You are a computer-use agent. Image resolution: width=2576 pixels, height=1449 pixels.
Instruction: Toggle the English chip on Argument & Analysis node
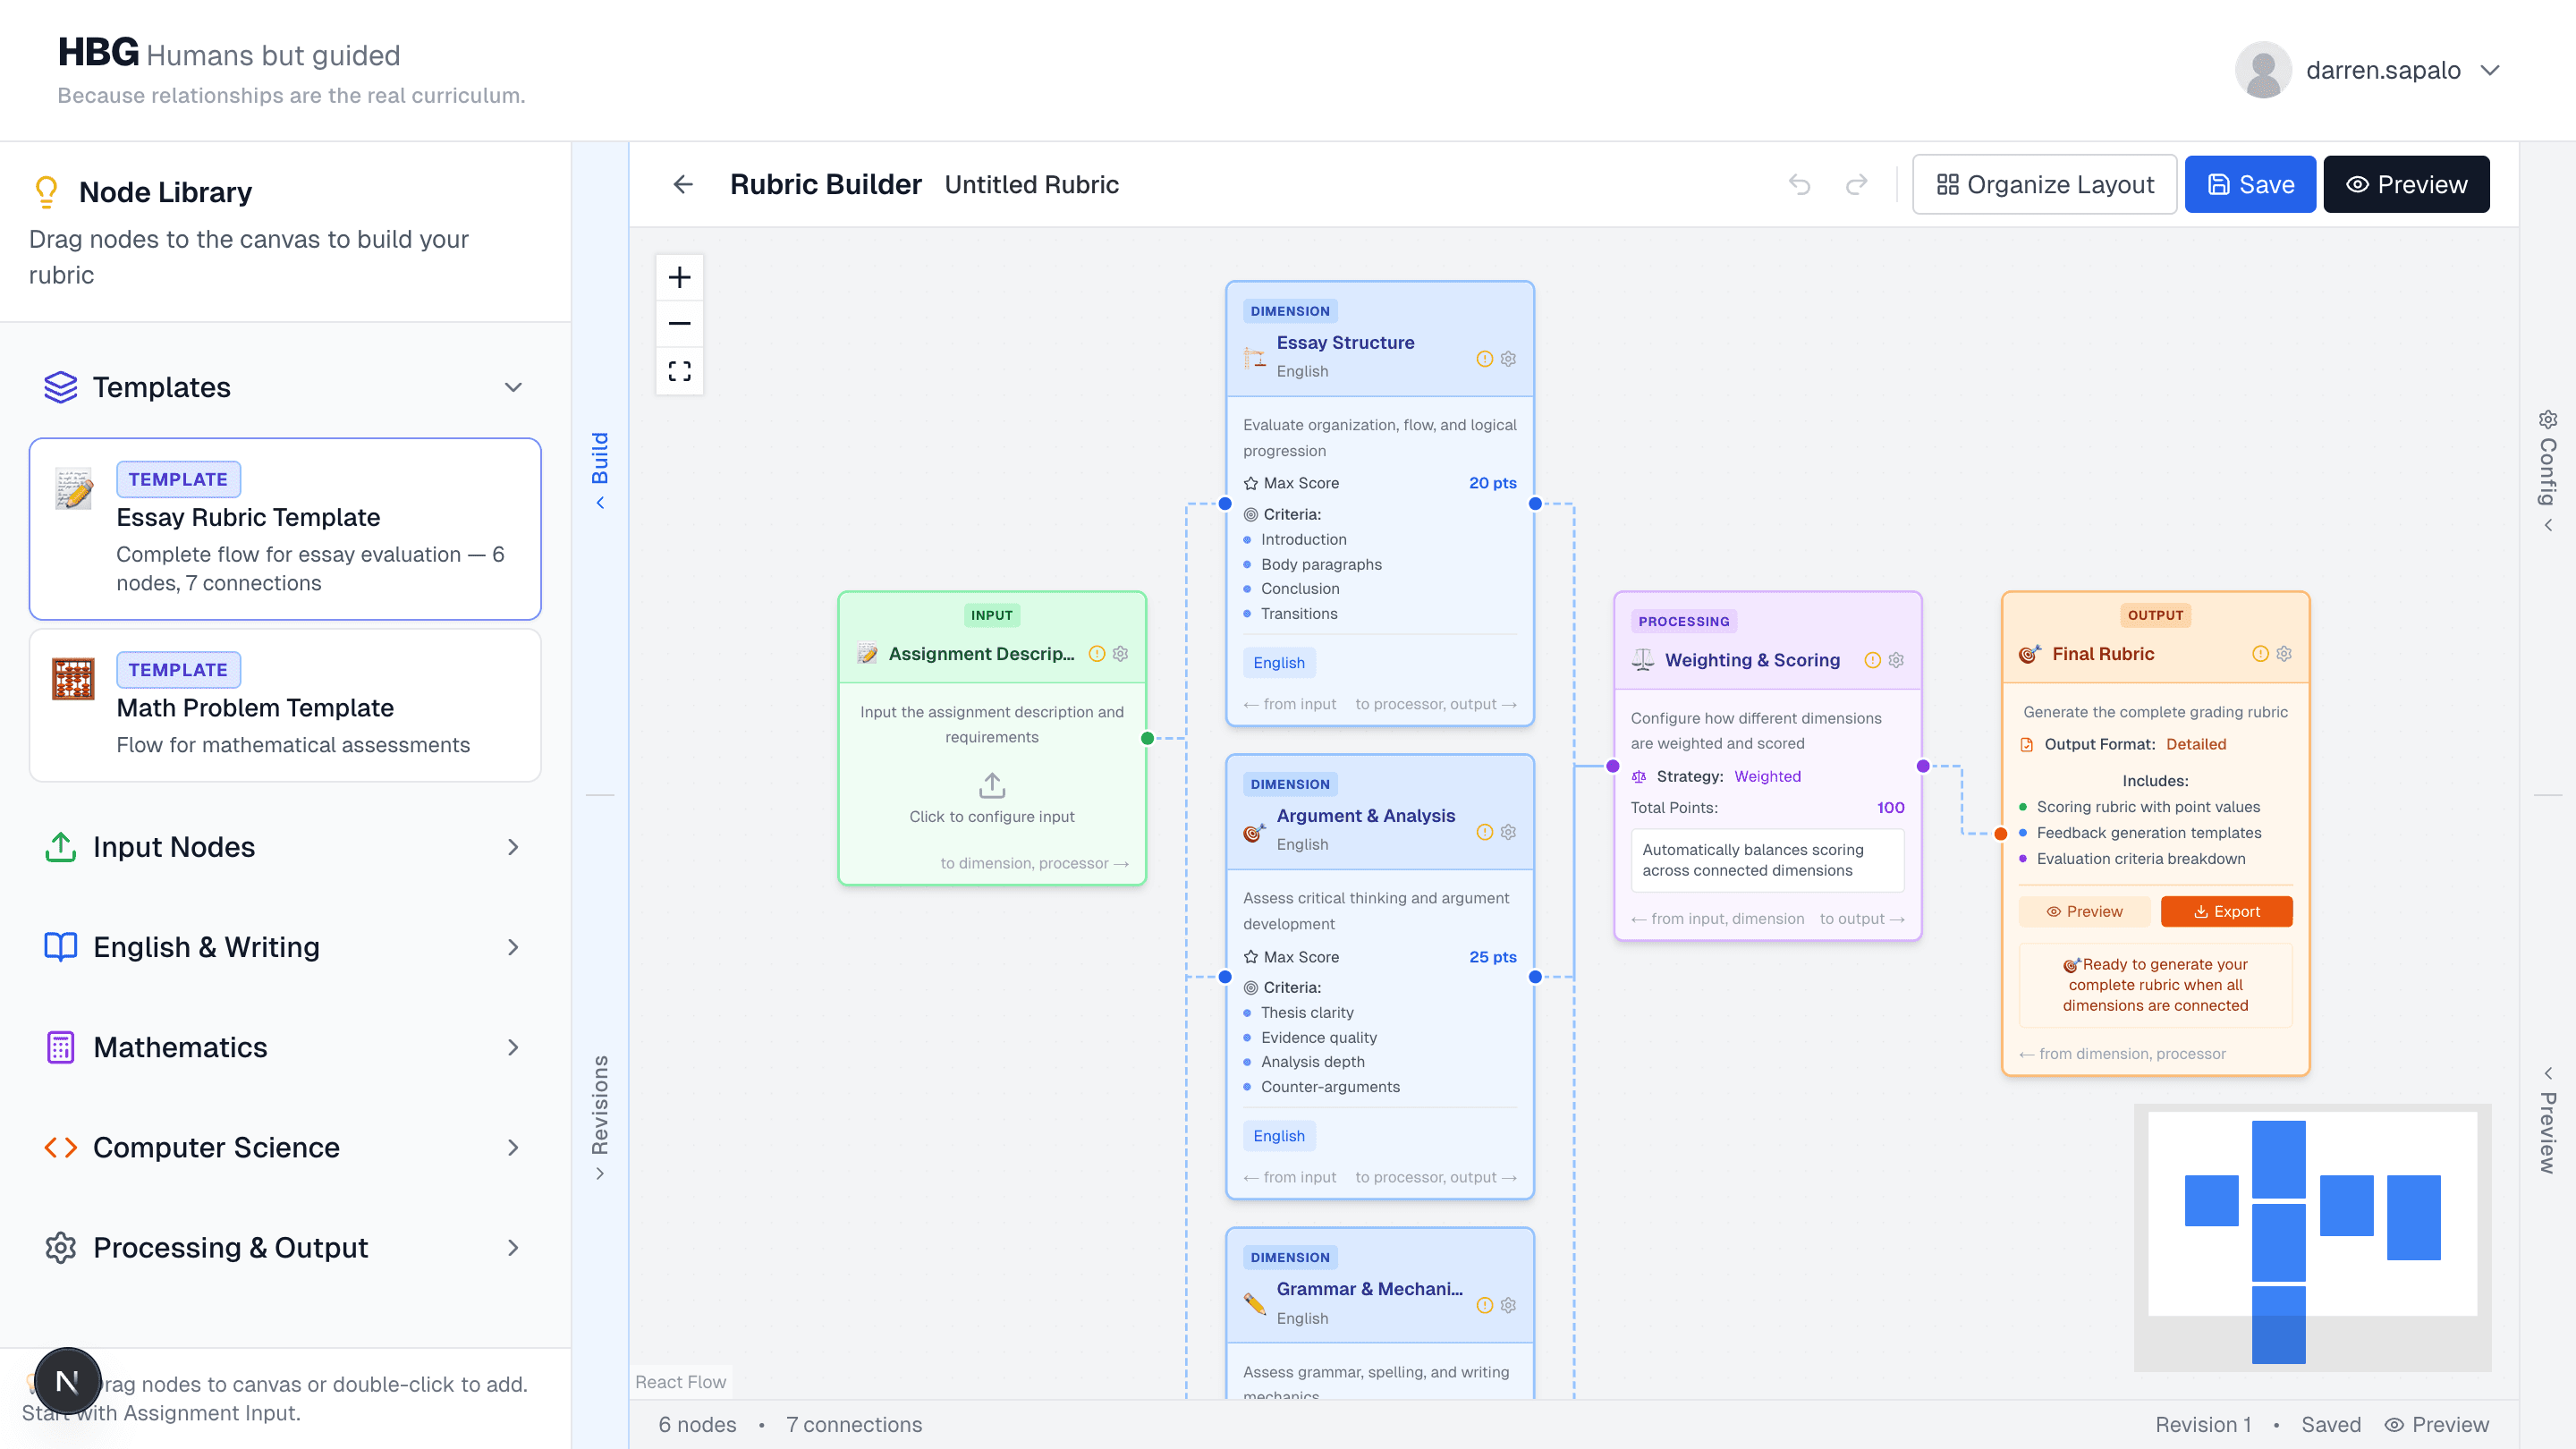[x=1279, y=1135]
